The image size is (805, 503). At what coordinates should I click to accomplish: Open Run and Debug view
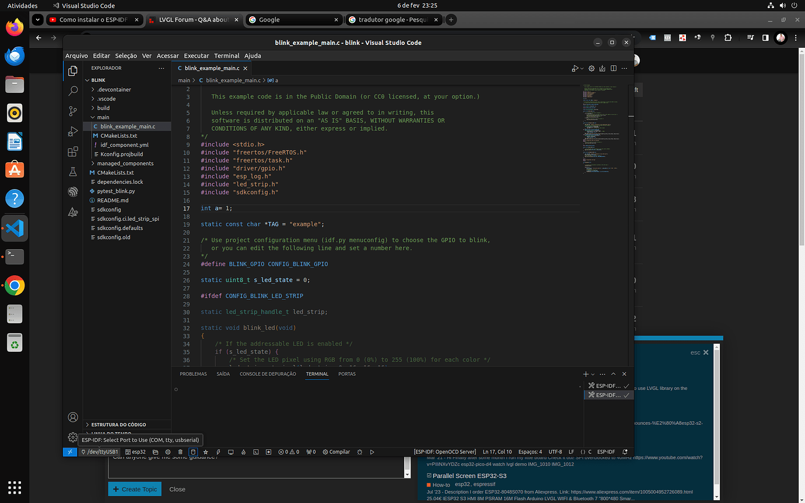pos(73,131)
